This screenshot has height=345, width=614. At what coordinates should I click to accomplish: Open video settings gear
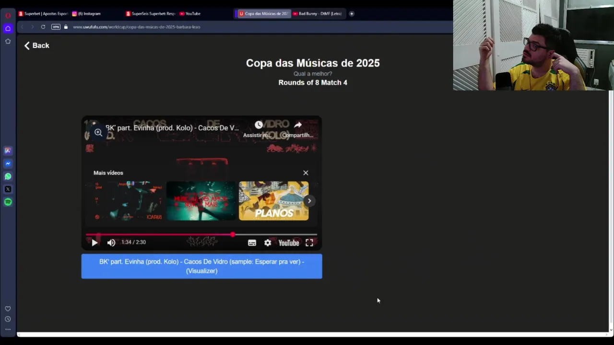(x=268, y=243)
